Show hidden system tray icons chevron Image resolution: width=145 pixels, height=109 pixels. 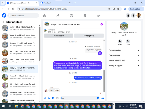click(117, 106)
